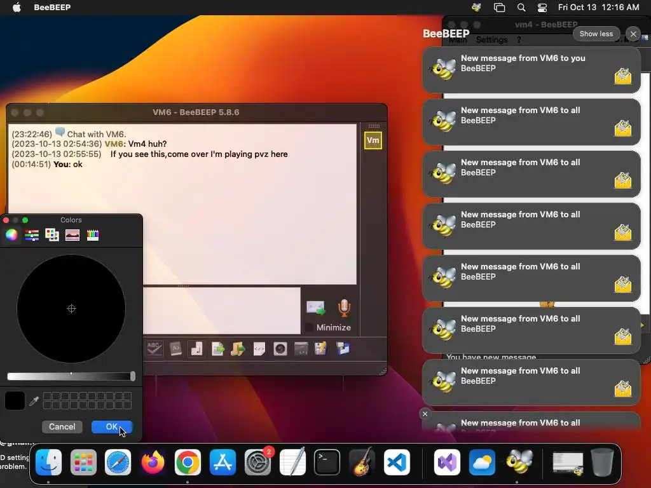The height and width of the screenshot is (488, 651).
Task: Toggle the Minimize checkbox
Action: 309,327
